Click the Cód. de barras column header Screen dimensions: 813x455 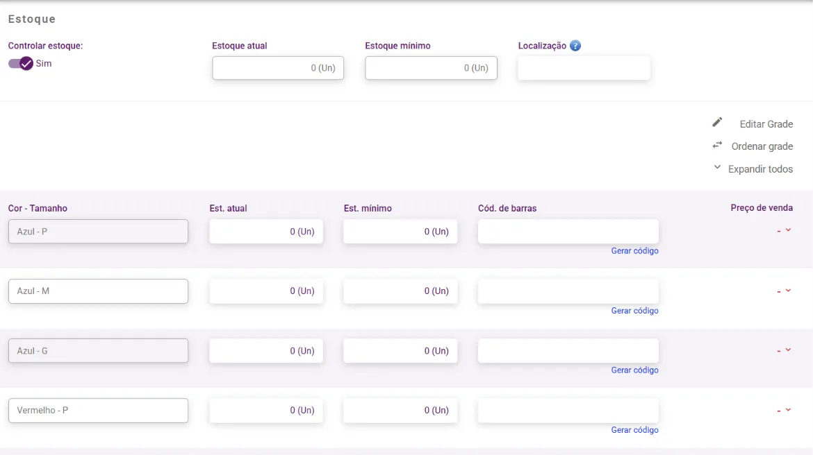(507, 208)
